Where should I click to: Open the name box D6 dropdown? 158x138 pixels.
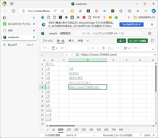(x=61, y=55)
